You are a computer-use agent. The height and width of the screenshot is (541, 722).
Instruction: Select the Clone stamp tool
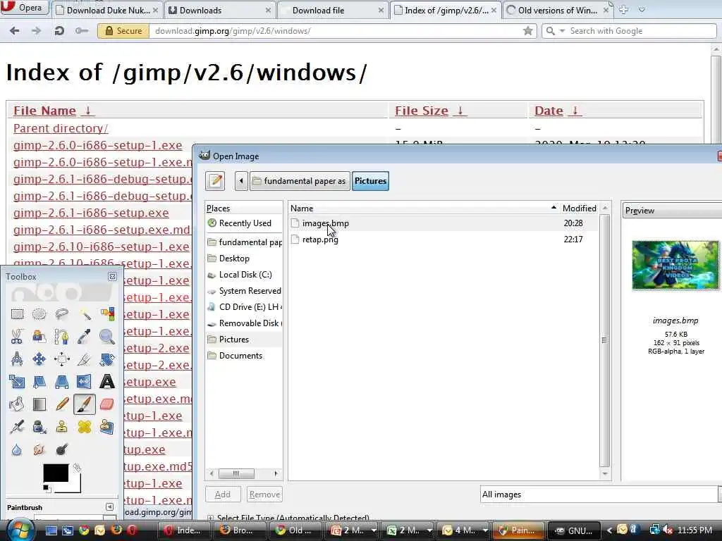click(x=62, y=427)
